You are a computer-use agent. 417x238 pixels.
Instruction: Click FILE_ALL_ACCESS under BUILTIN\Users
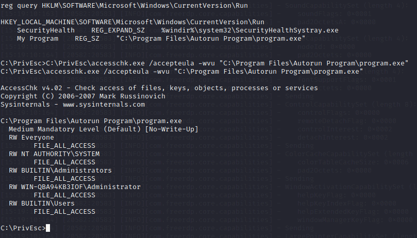(64, 212)
